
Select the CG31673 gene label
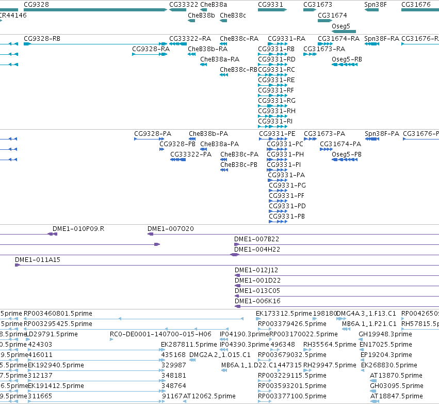coord(318,5)
